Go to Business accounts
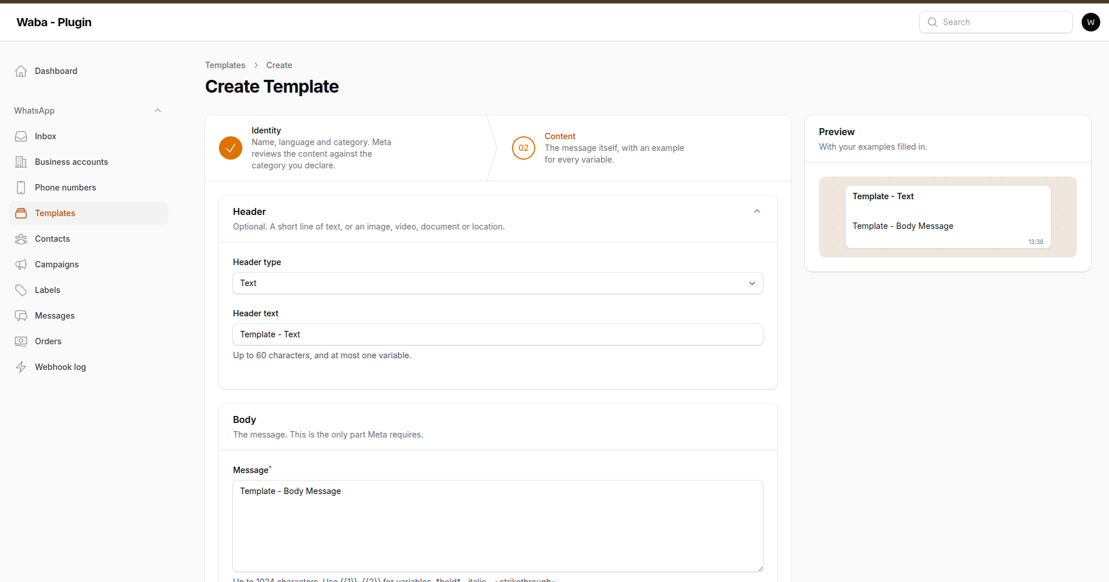This screenshot has height=582, width=1109. click(89, 162)
